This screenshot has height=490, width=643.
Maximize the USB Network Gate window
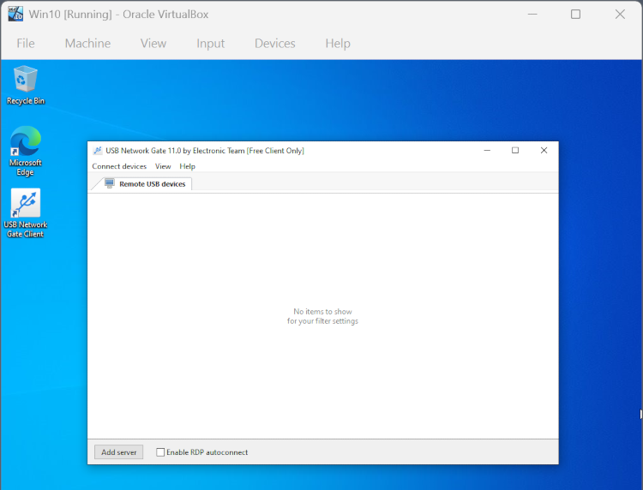515,151
